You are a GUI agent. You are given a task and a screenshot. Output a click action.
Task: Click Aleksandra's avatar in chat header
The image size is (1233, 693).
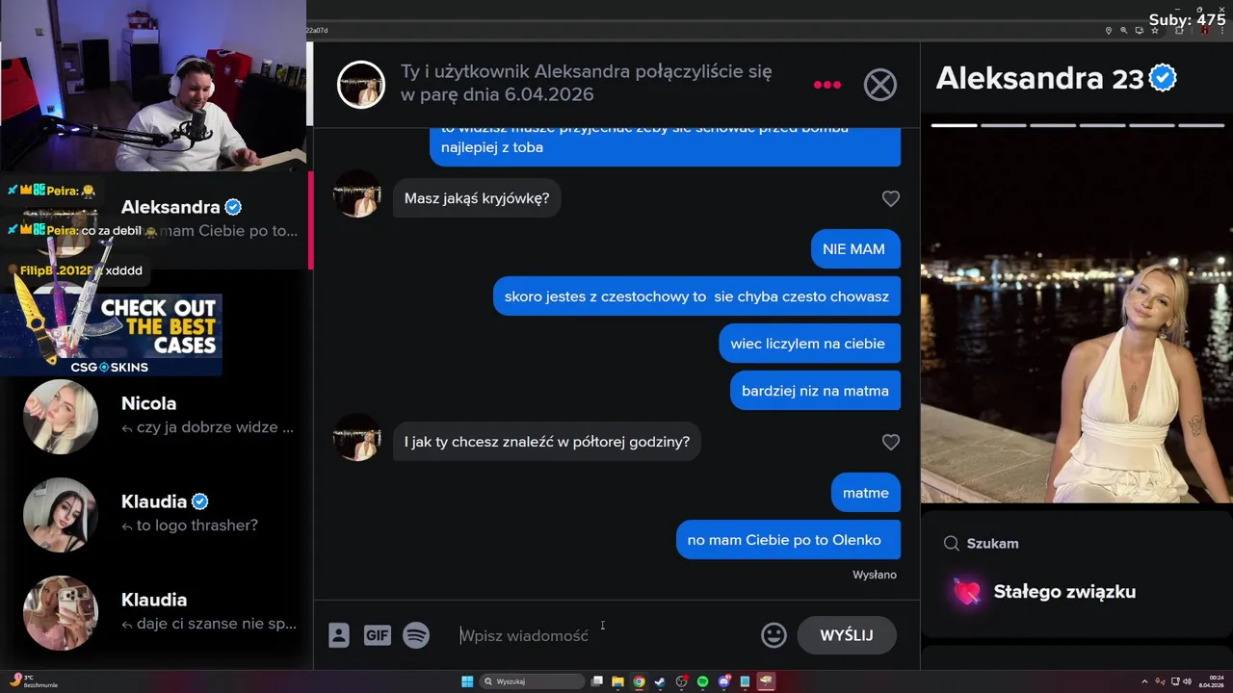tap(361, 85)
